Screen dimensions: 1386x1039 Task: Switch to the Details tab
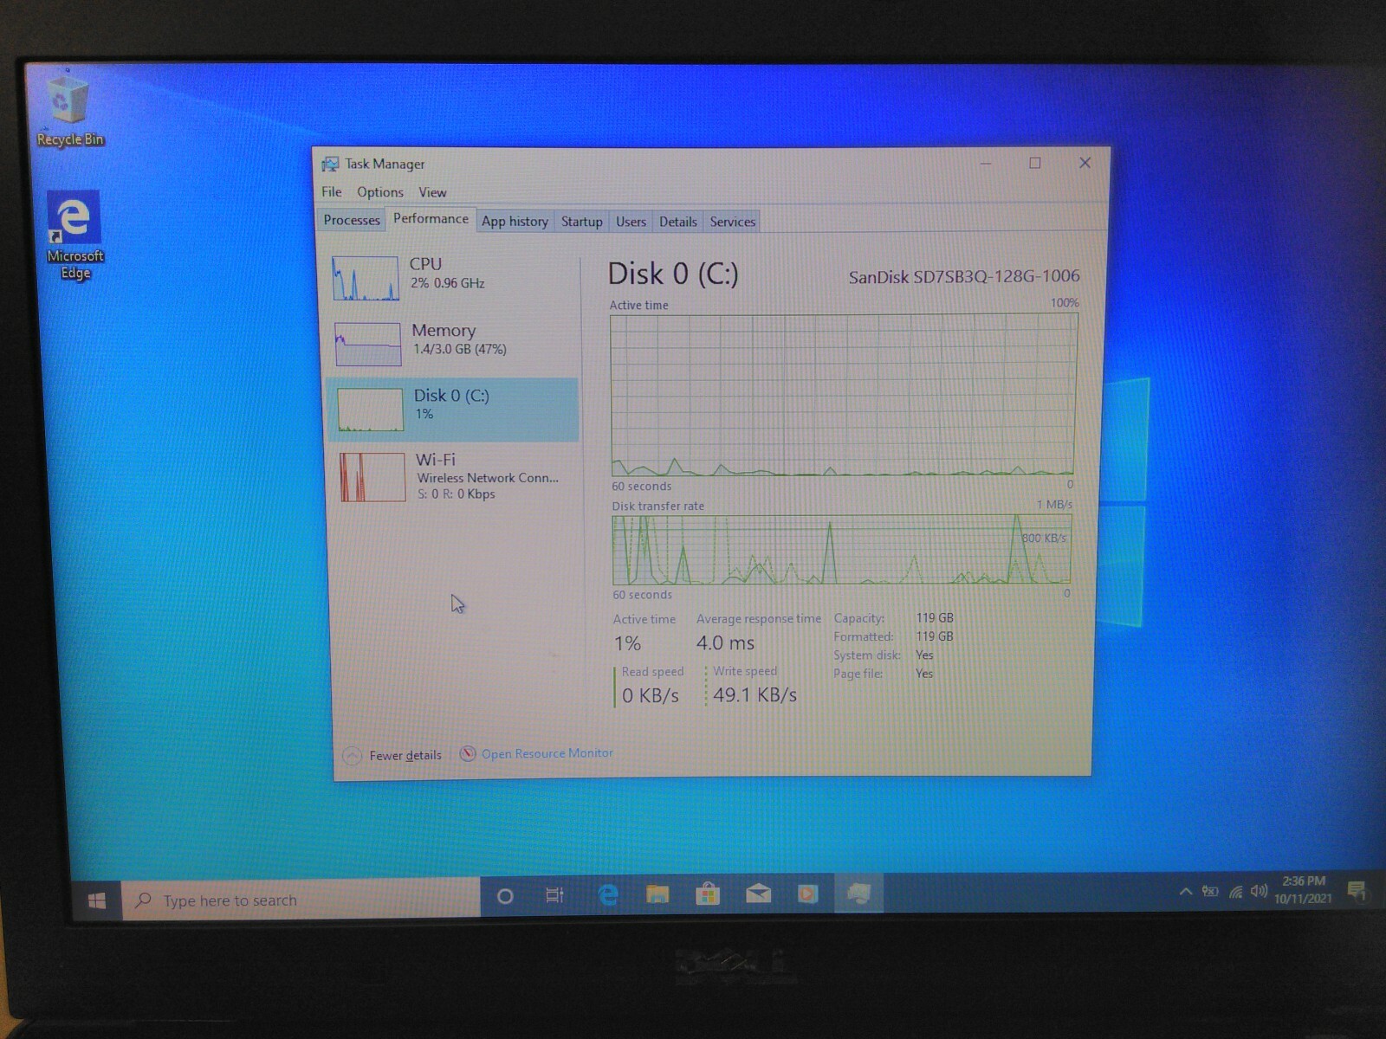(677, 221)
